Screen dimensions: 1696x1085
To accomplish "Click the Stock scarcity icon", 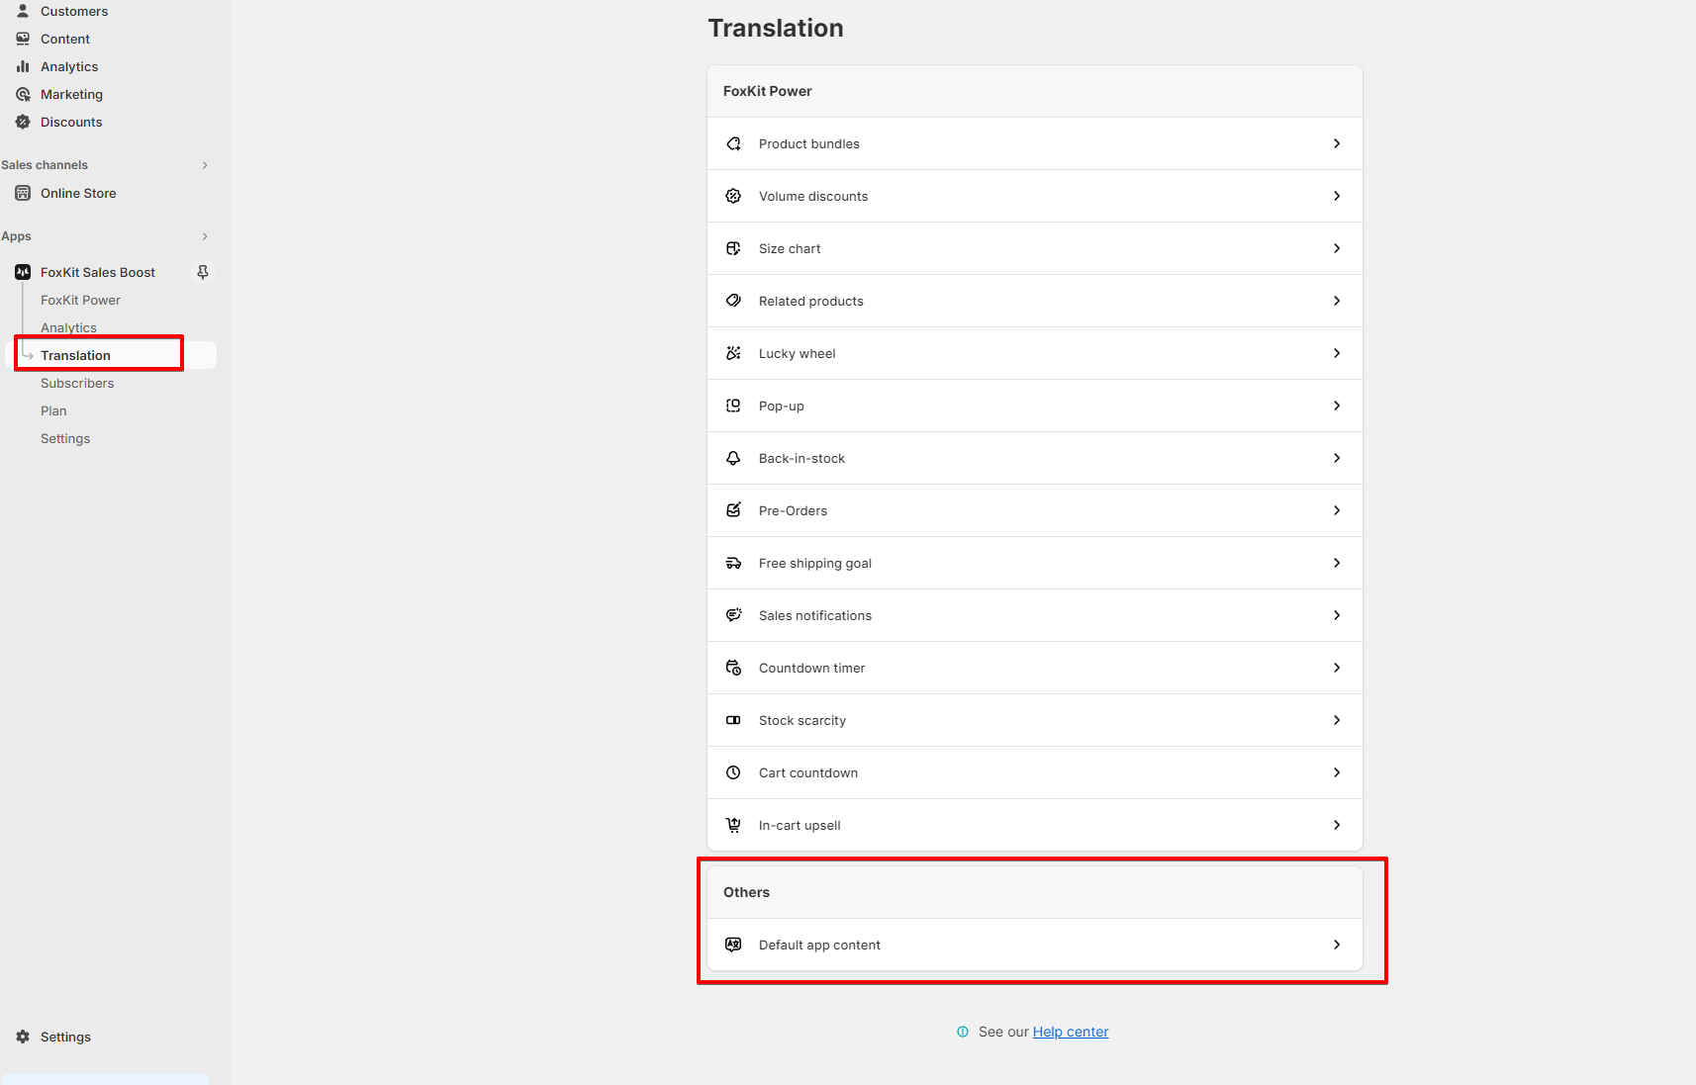I will (x=733, y=720).
